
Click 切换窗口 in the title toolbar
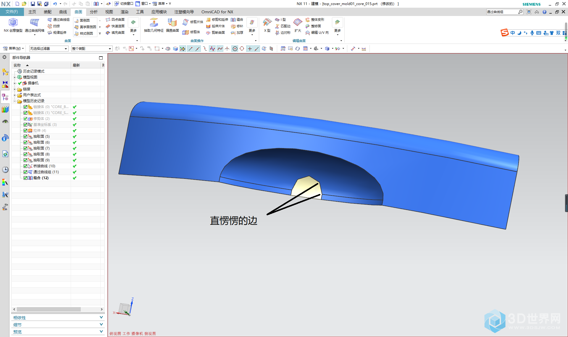pos(124,4)
